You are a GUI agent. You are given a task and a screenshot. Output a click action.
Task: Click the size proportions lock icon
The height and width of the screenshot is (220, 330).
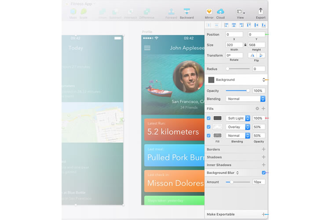pyautogui.click(x=245, y=44)
